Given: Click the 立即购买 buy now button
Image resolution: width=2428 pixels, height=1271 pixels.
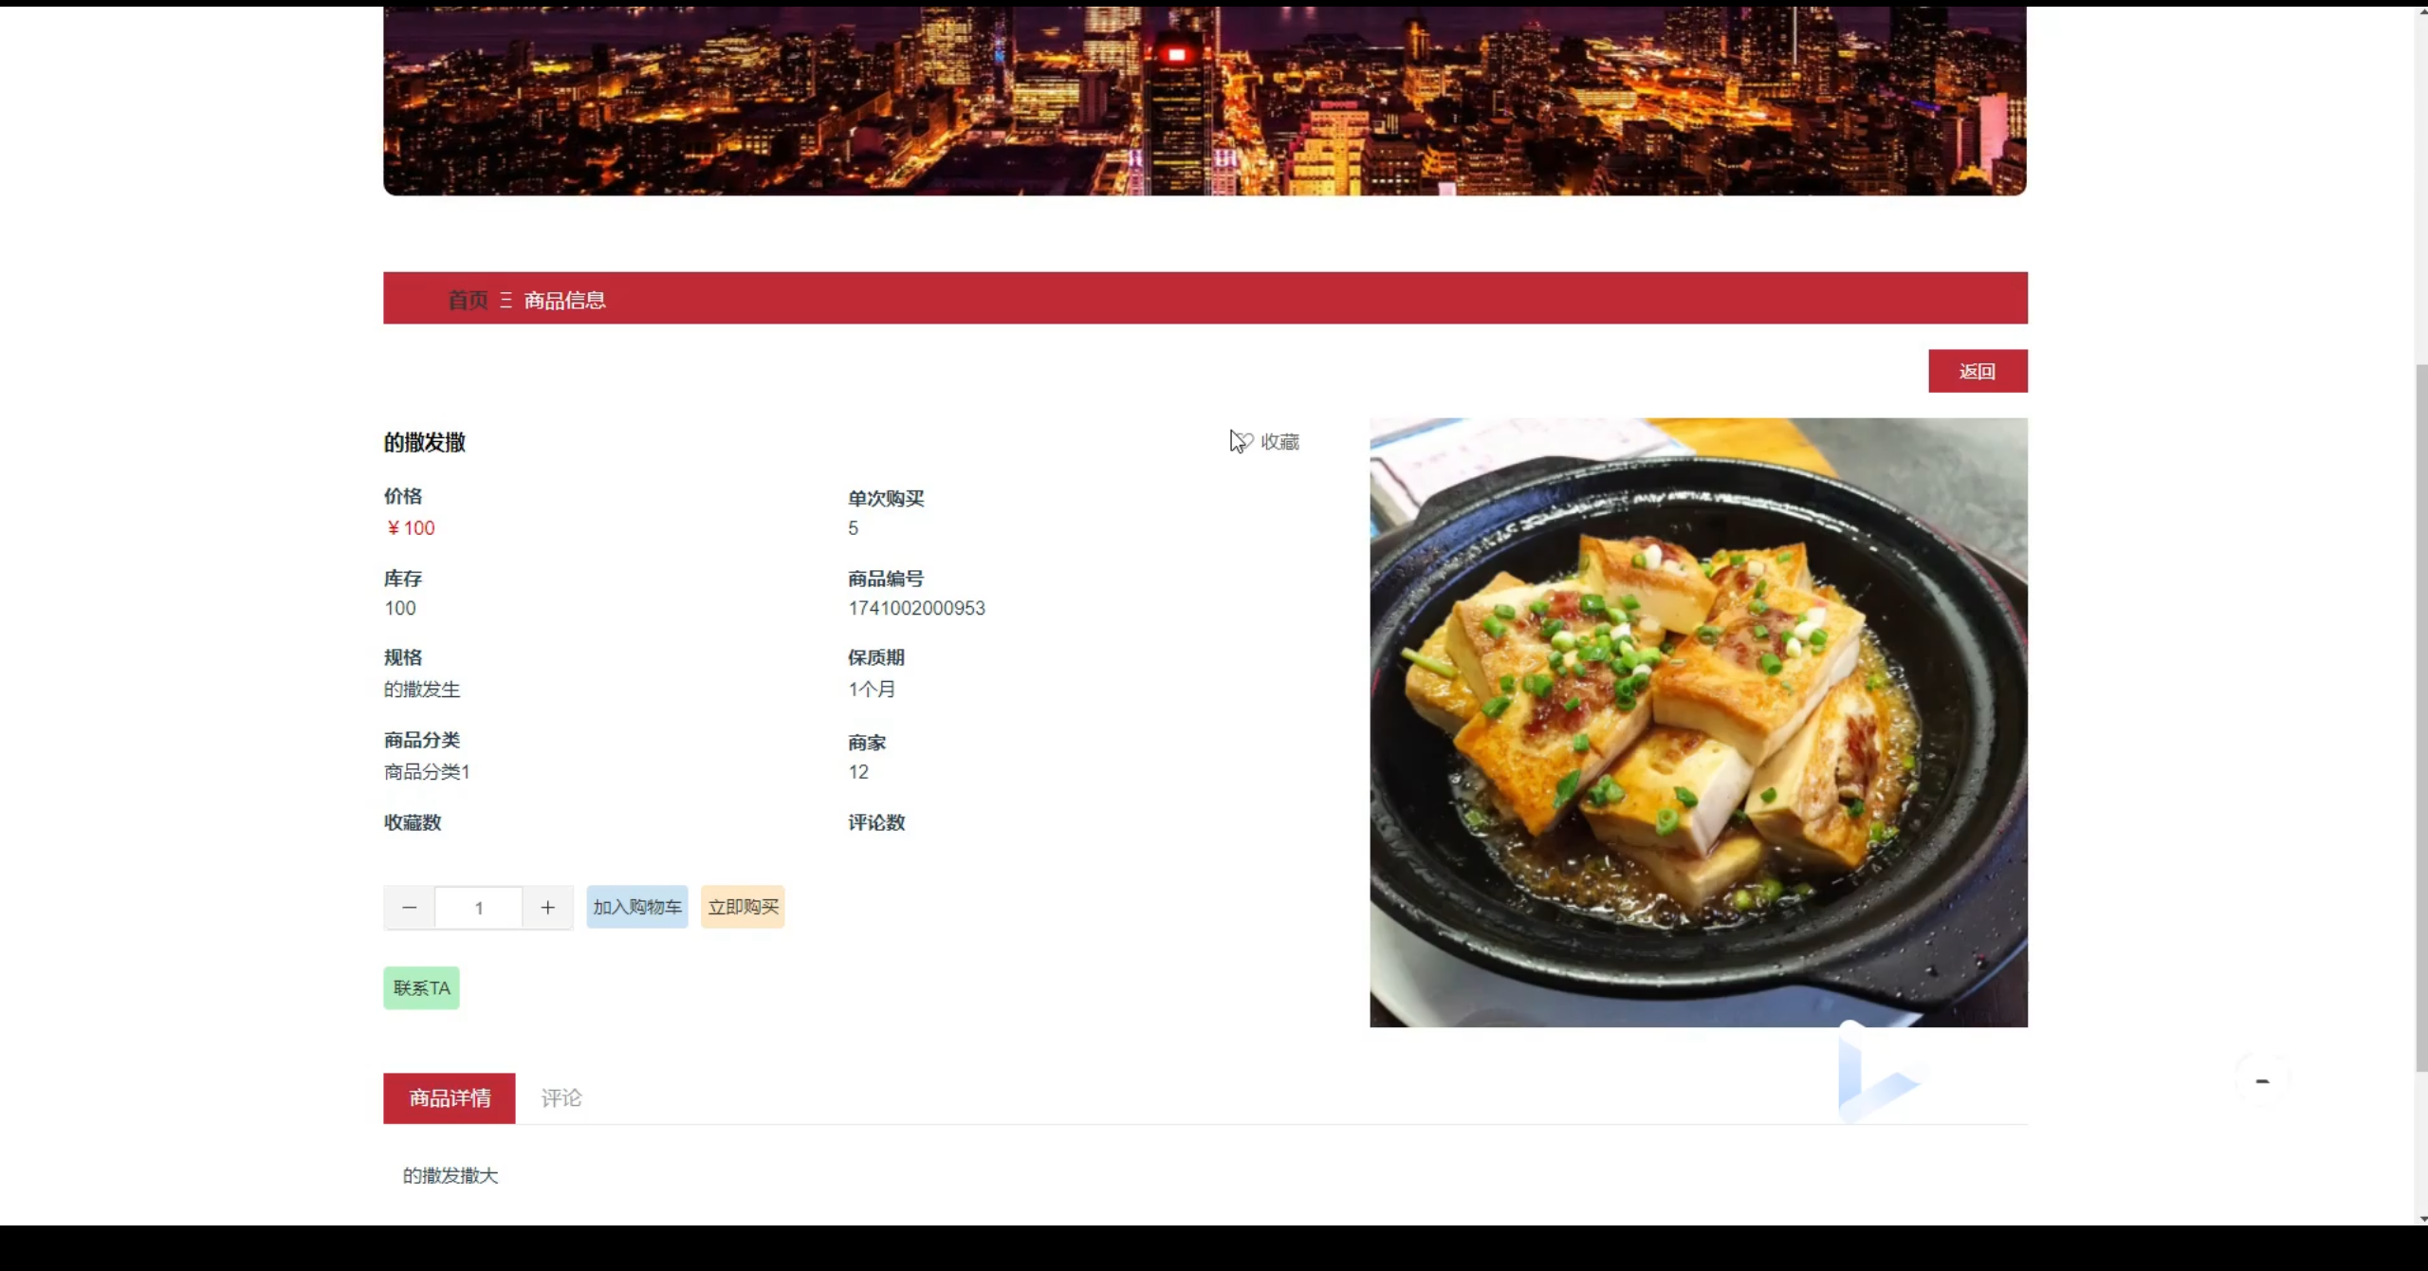Looking at the screenshot, I should (743, 907).
